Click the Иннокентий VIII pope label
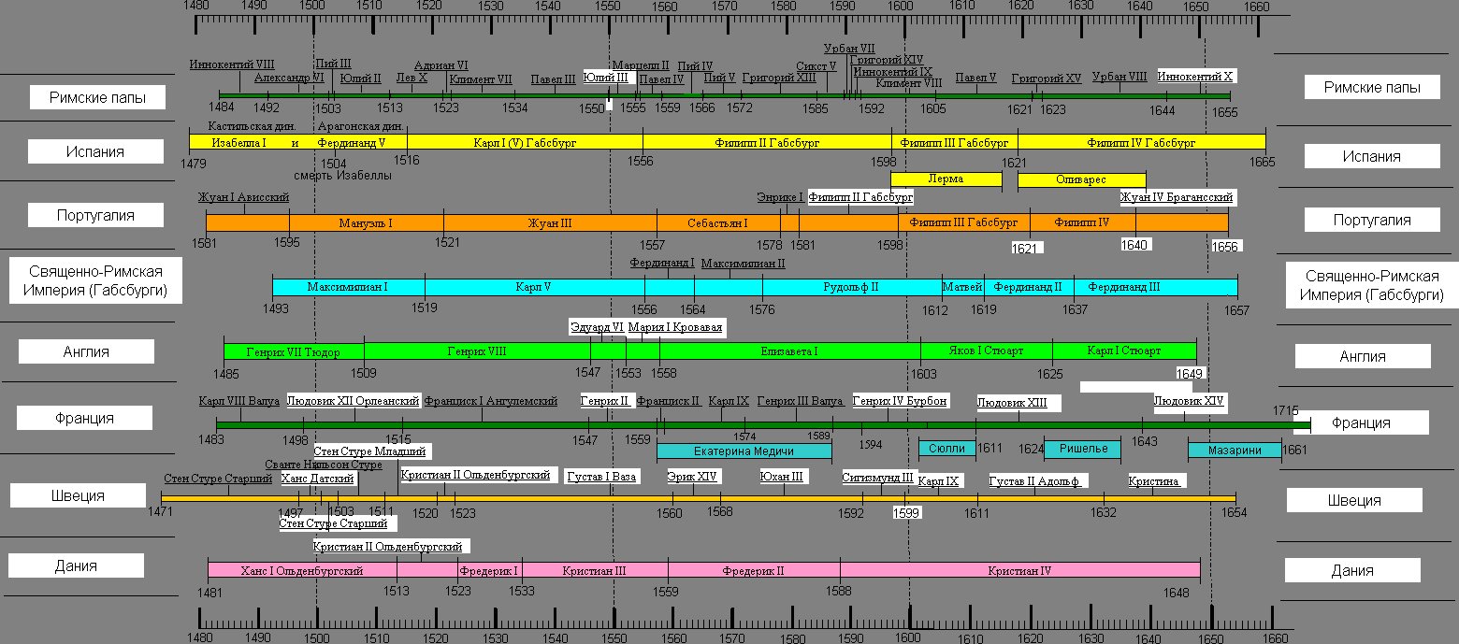Screen dimensions: 1459x644 (x=231, y=64)
